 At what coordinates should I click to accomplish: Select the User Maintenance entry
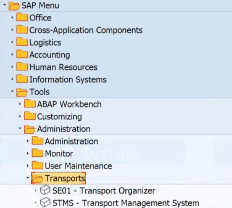pyautogui.click(x=78, y=166)
